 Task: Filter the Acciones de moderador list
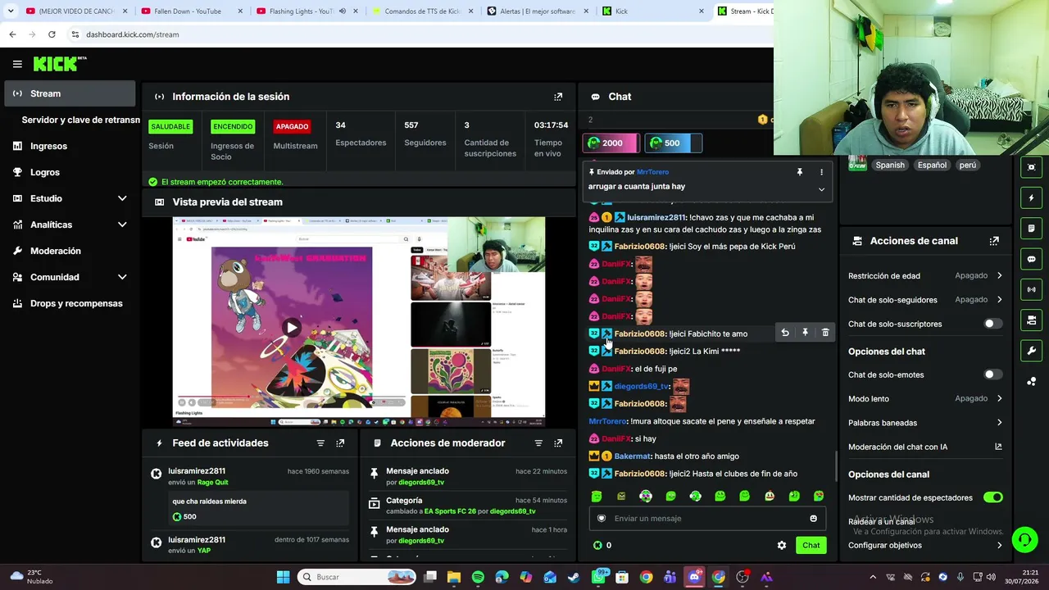(x=538, y=443)
